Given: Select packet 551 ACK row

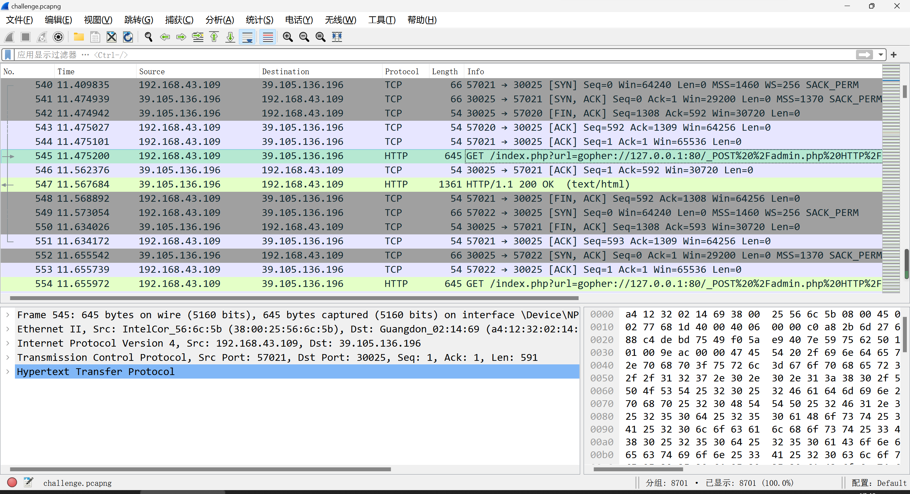Looking at the screenshot, I should coord(441,241).
